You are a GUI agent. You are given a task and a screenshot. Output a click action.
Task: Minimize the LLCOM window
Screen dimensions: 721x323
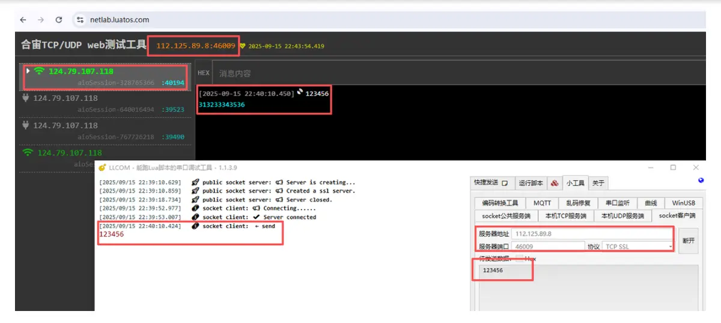(651, 168)
